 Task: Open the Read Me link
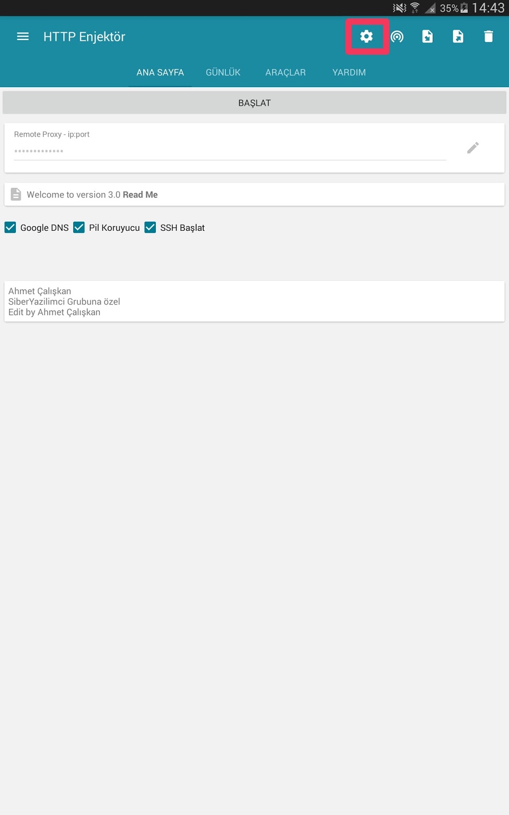140,195
